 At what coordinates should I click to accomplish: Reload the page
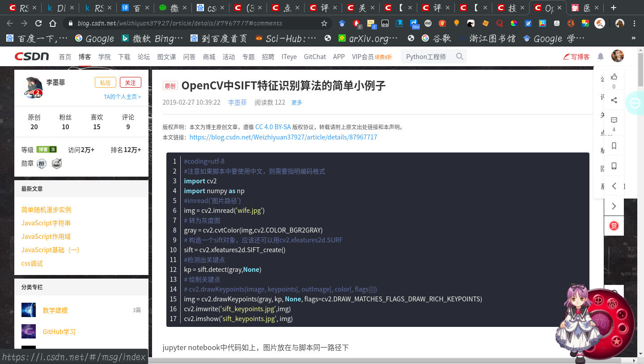pyautogui.click(x=38, y=23)
